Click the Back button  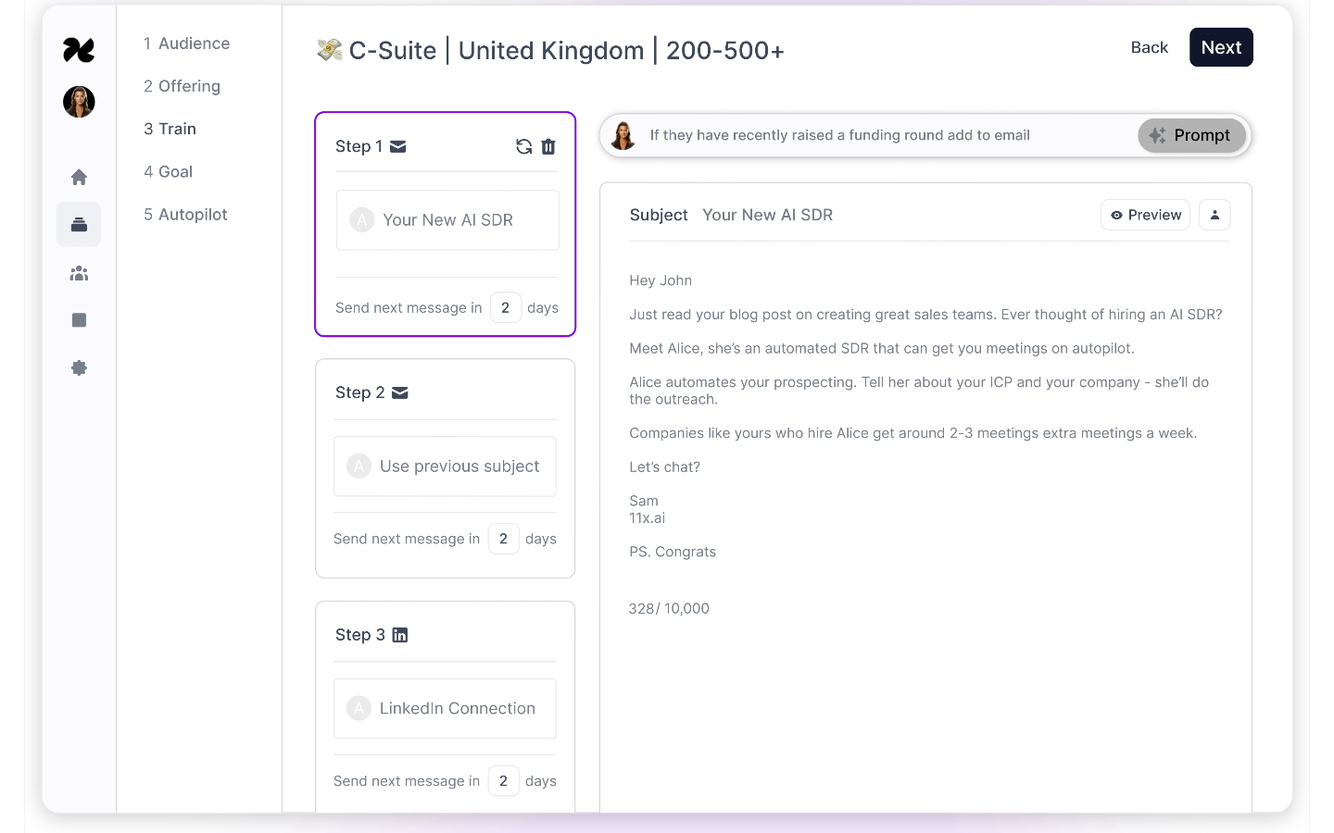tap(1149, 47)
